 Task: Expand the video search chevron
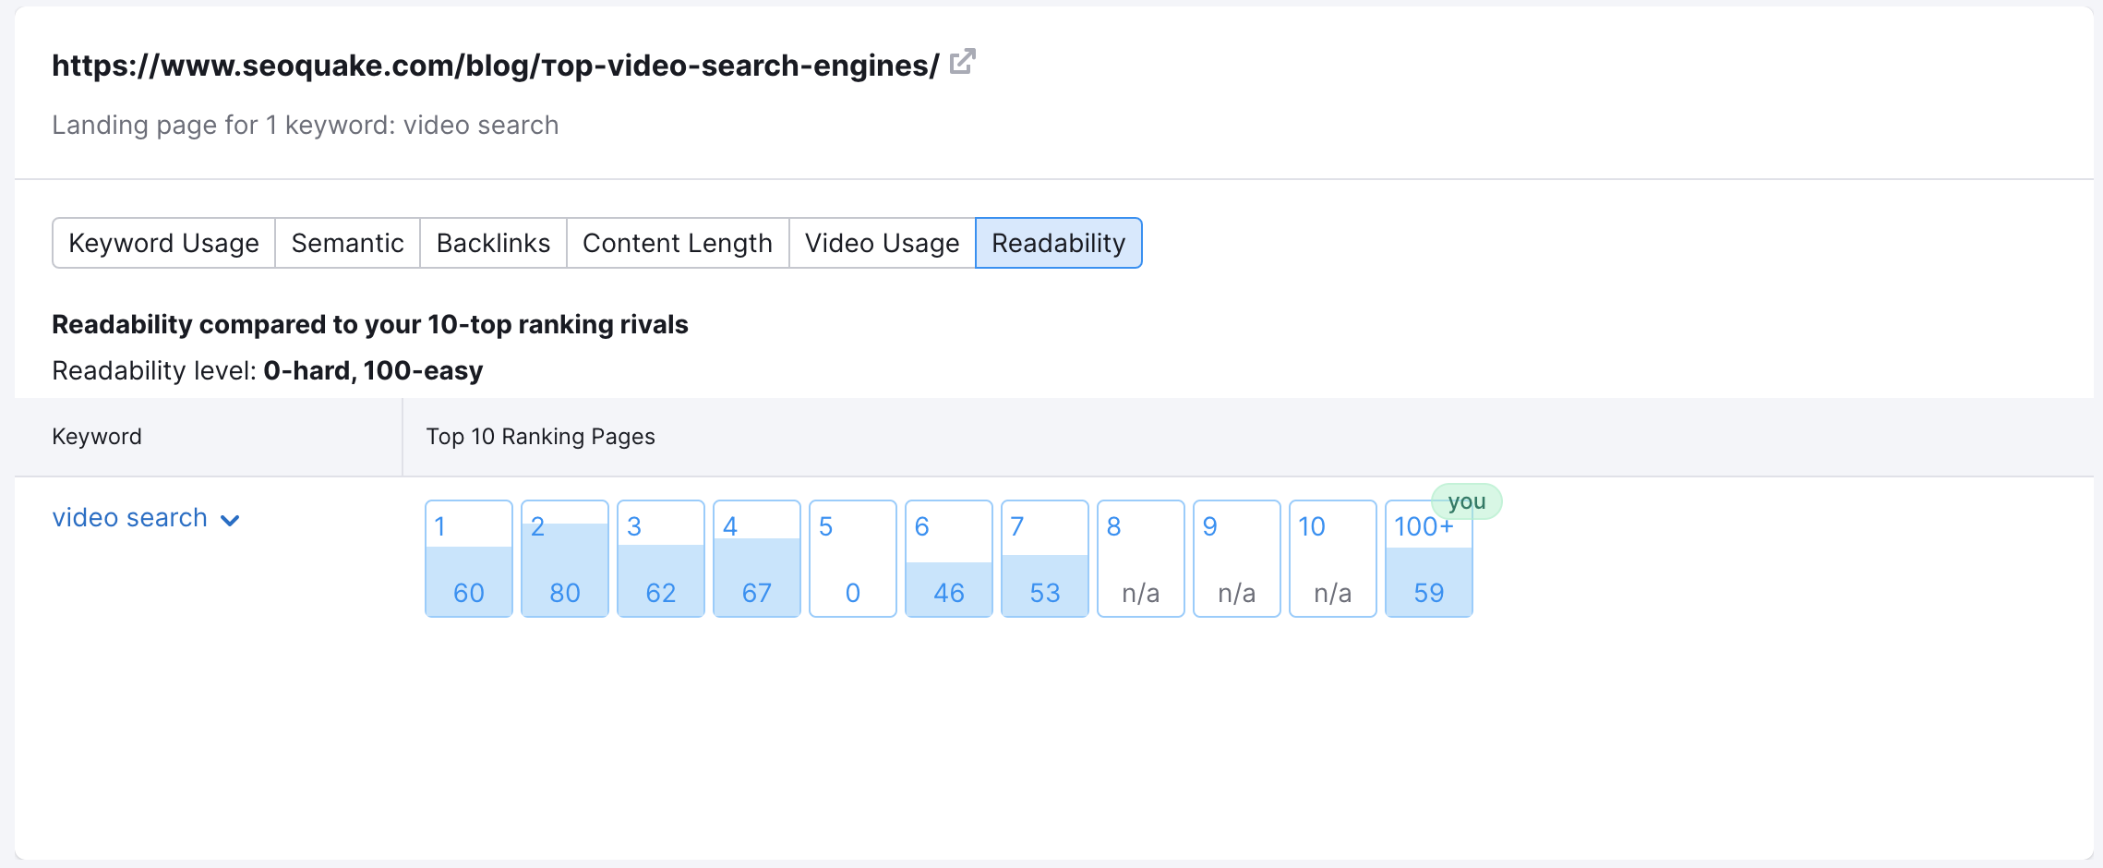231,520
